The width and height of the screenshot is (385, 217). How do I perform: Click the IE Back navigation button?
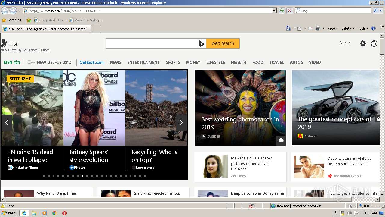tap(5, 11)
